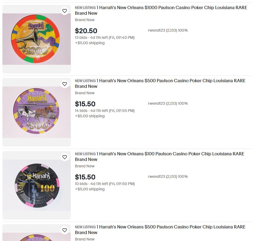Watch the $100 Harrah's chip listing

click(65, 157)
